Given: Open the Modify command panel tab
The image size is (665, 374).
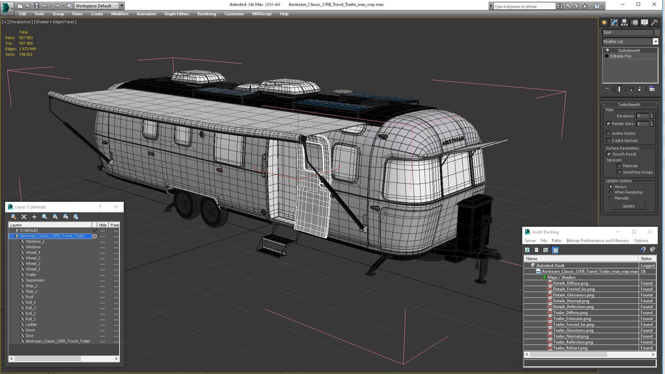Looking at the screenshot, I should [x=614, y=23].
